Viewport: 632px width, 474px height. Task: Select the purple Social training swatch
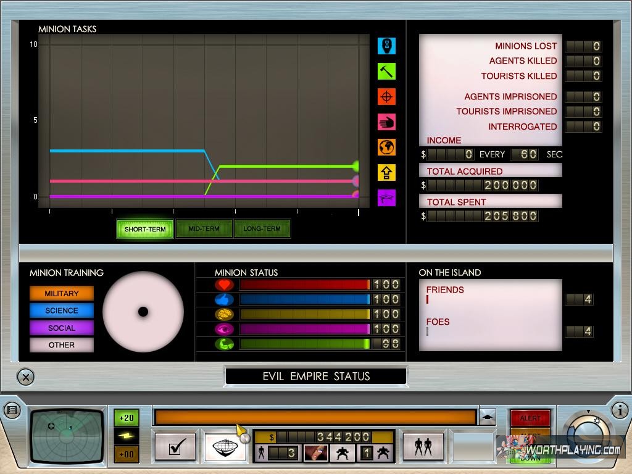pos(62,328)
